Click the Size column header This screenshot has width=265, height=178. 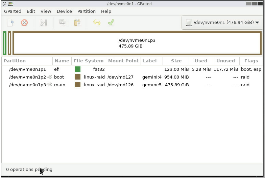(x=176, y=61)
